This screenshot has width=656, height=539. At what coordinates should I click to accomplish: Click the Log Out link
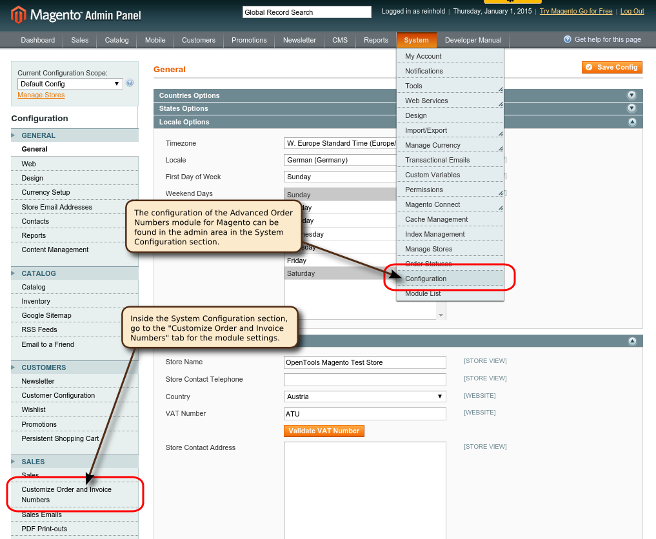click(631, 12)
